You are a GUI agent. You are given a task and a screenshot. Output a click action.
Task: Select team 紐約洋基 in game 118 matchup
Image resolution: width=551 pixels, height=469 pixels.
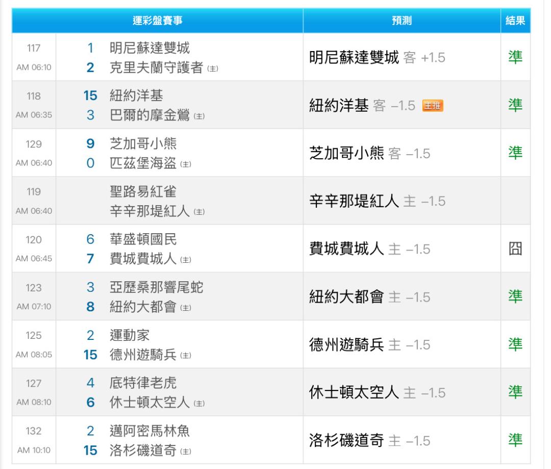(136, 95)
